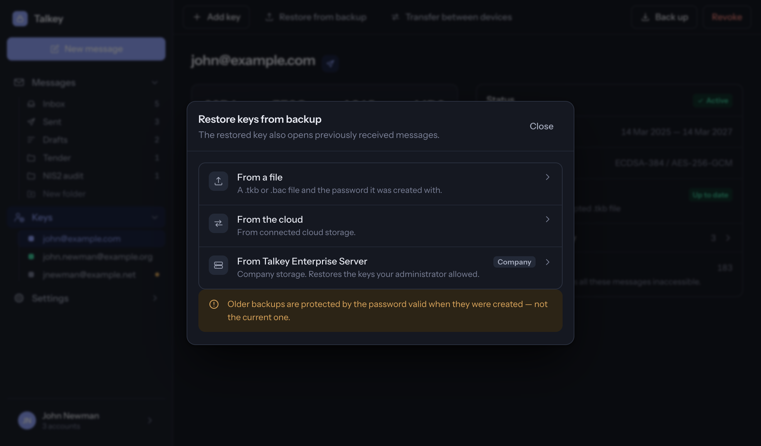Open the From the cloud chevron arrow
This screenshot has width=761, height=446.
tap(548, 219)
